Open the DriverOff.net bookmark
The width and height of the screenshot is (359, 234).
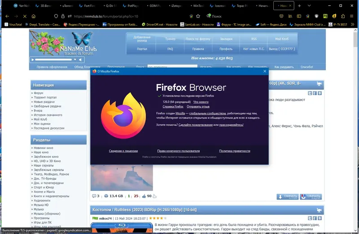160,25
